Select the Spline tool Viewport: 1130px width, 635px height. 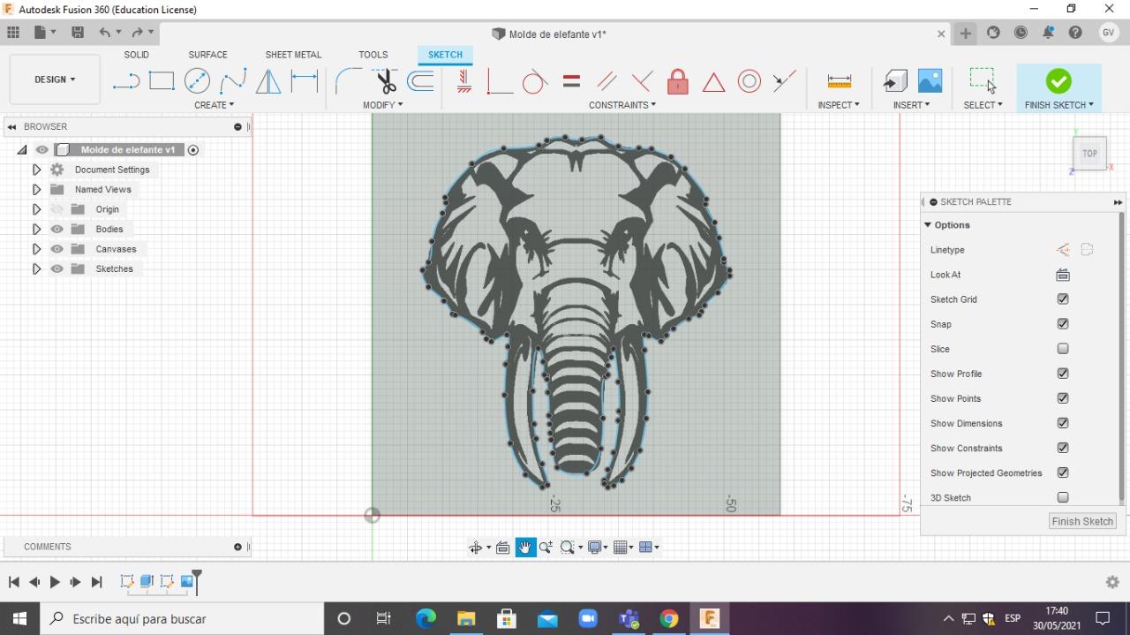point(233,81)
